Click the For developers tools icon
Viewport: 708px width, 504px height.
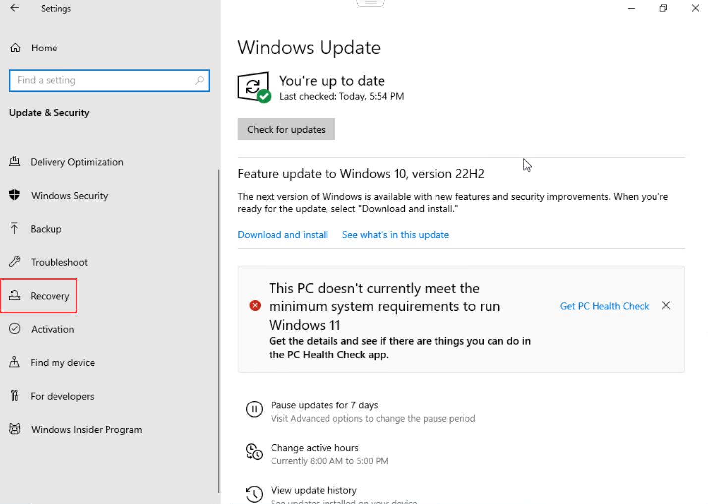tap(15, 396)
